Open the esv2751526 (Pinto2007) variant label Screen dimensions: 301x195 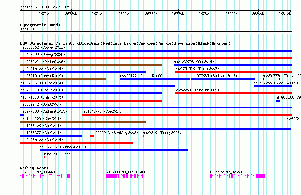197,69
